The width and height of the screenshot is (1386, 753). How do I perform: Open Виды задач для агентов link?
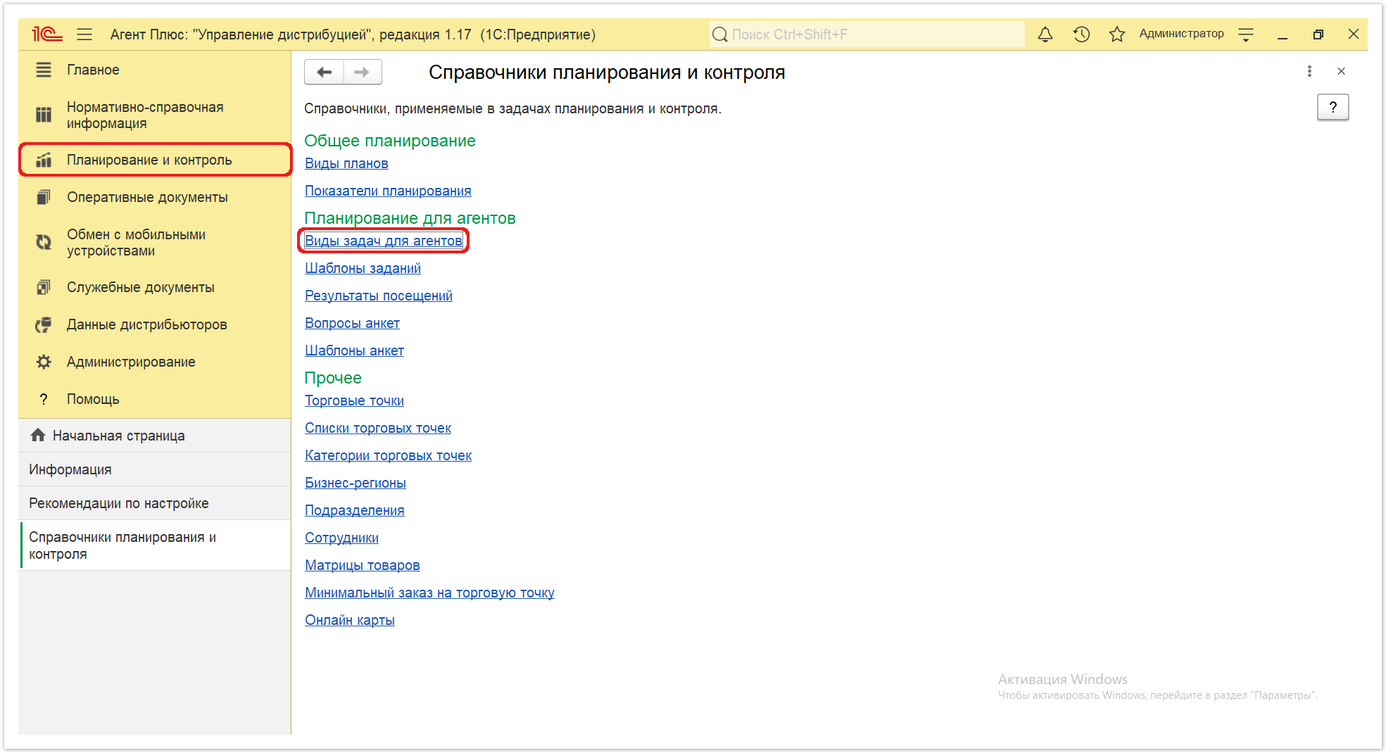[384, 241]
